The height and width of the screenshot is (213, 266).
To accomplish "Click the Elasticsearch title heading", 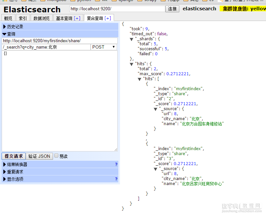I will pyautogui.click(x=32, y=9).
